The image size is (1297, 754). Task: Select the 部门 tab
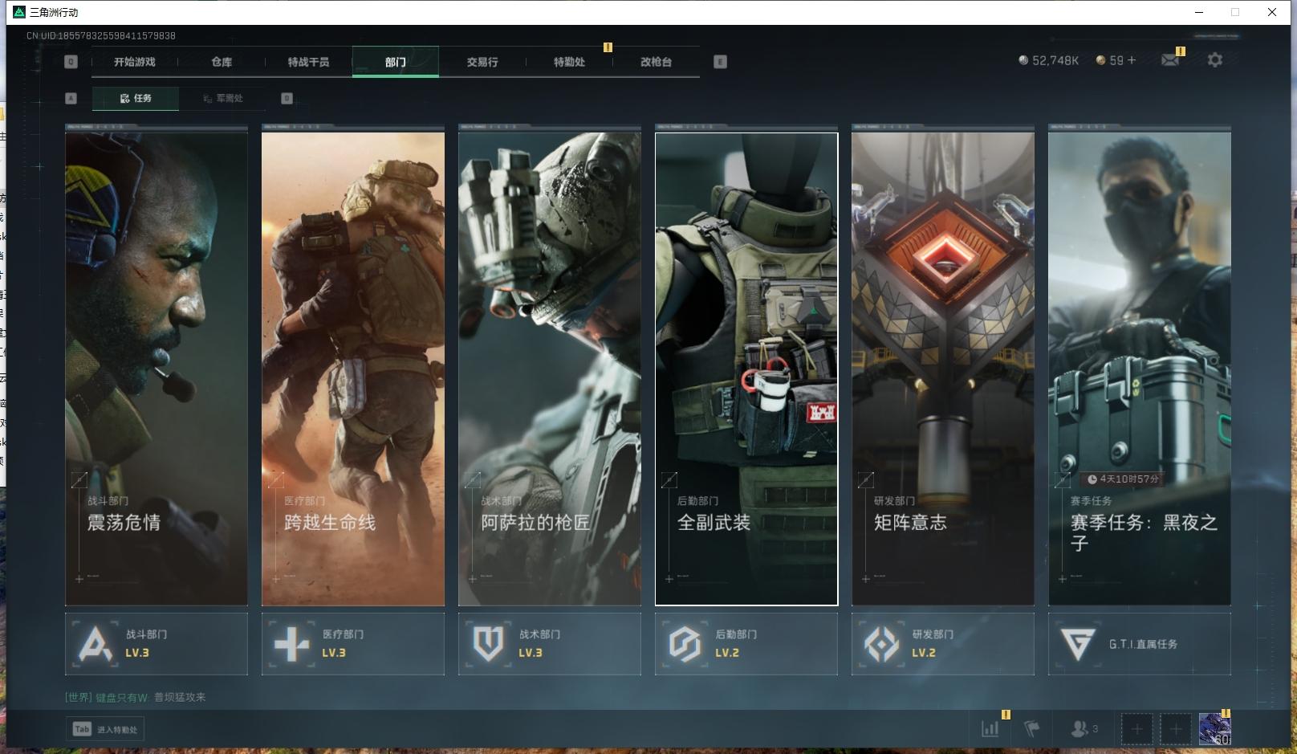tap(396, 62)
